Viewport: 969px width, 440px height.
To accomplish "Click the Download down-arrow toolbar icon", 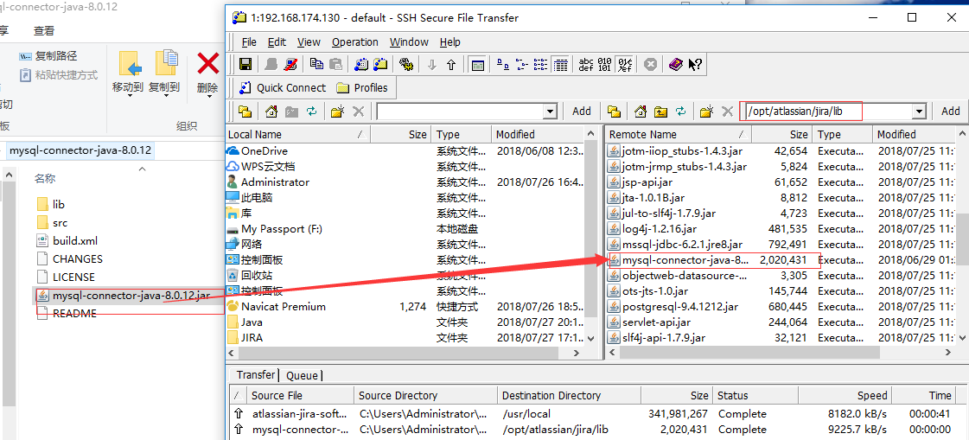I will (432, 64).
